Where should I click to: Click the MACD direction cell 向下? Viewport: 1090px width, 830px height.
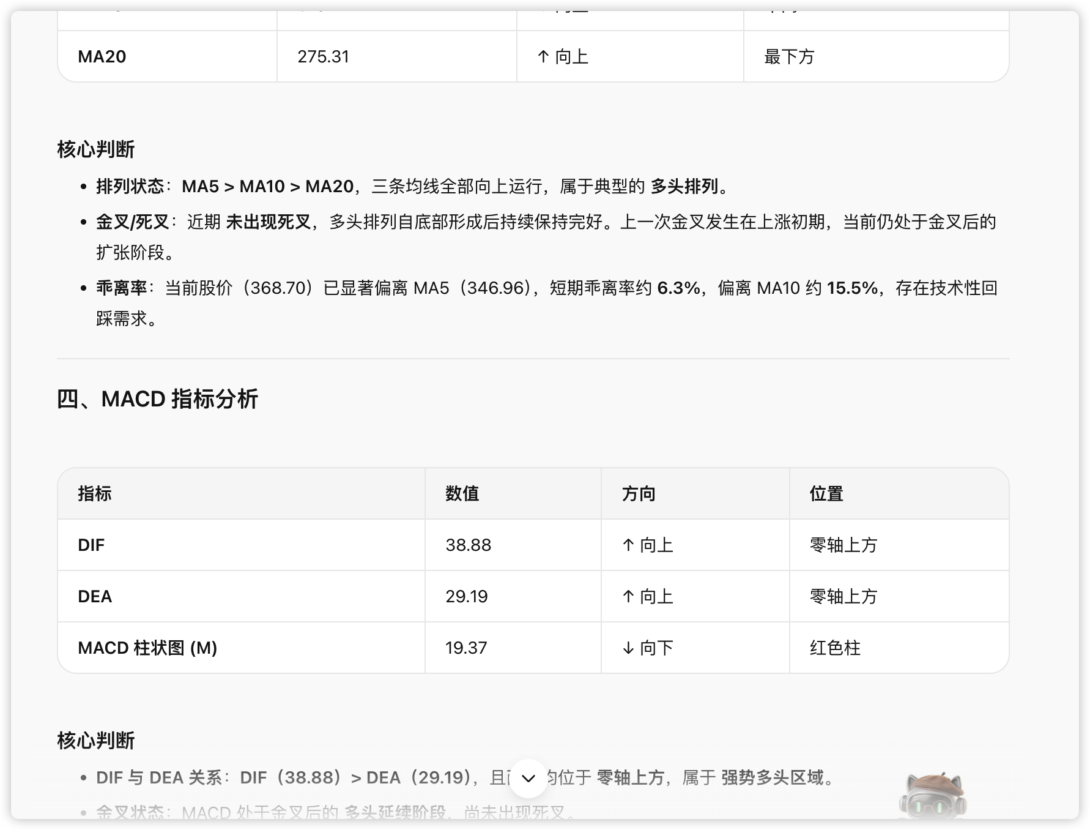tap(648, 648)
